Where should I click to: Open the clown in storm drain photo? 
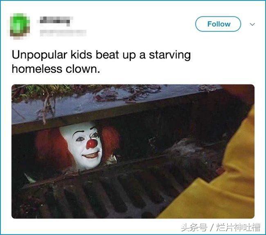point(133,151)
